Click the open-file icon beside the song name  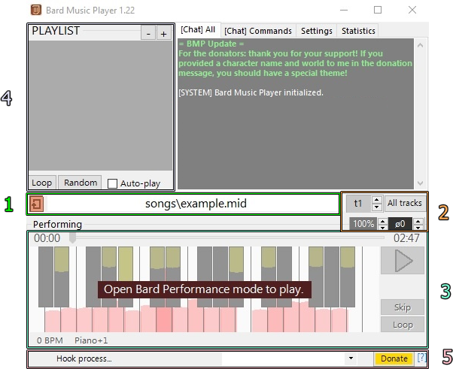36,204
